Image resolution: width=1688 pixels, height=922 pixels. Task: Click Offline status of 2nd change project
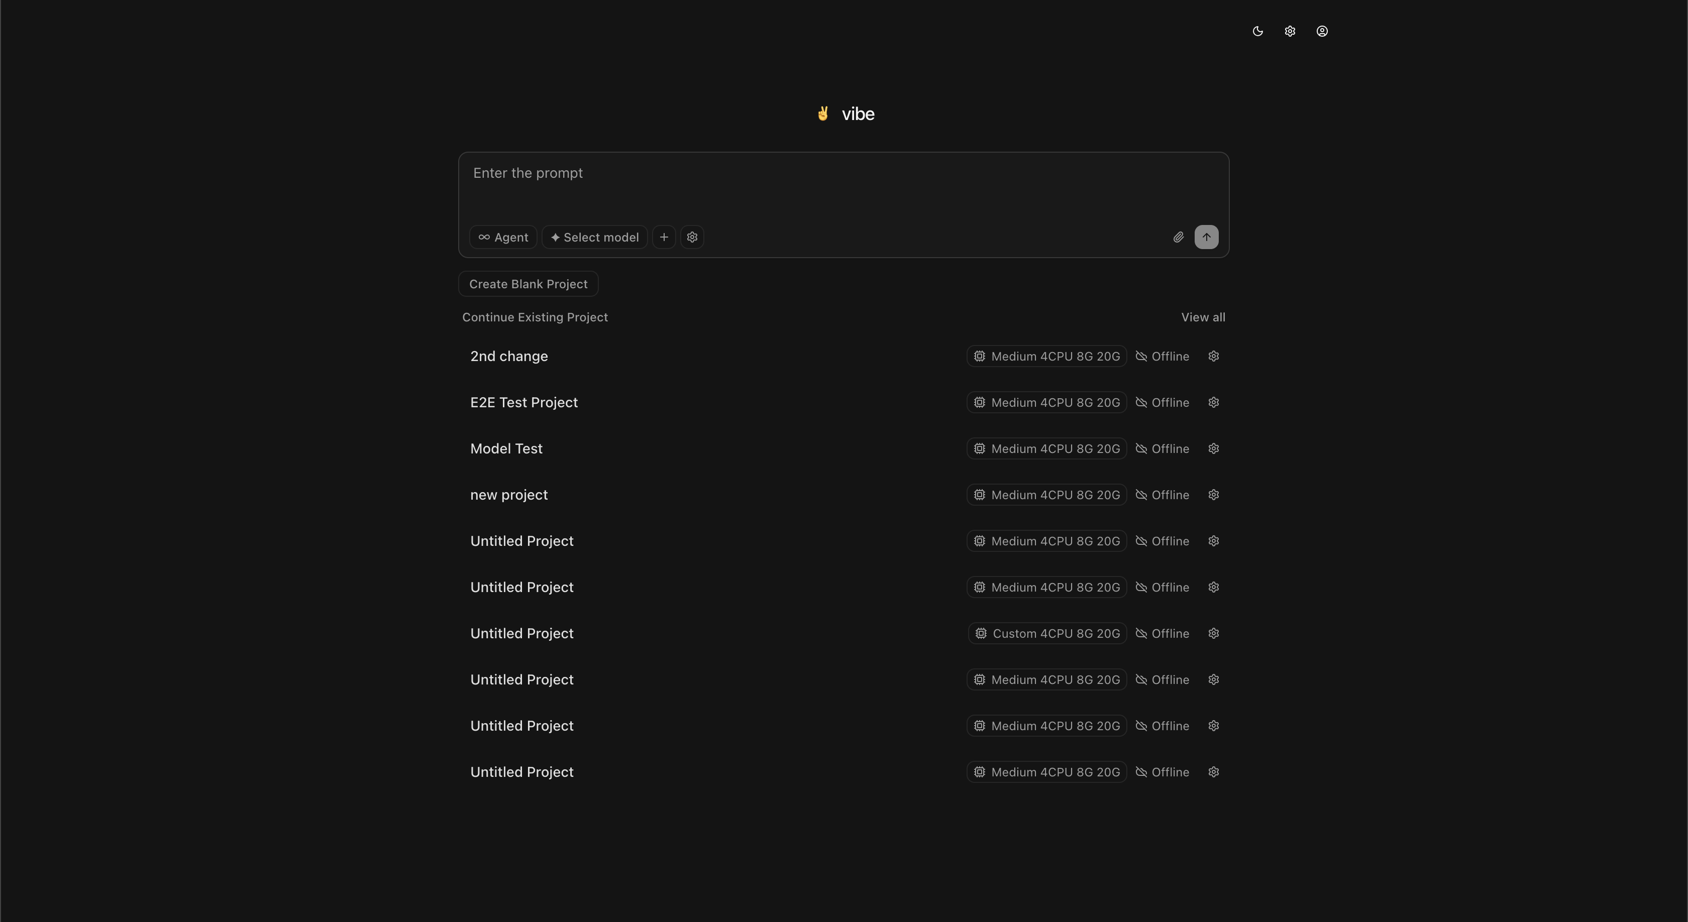(x=1162, y=356)
